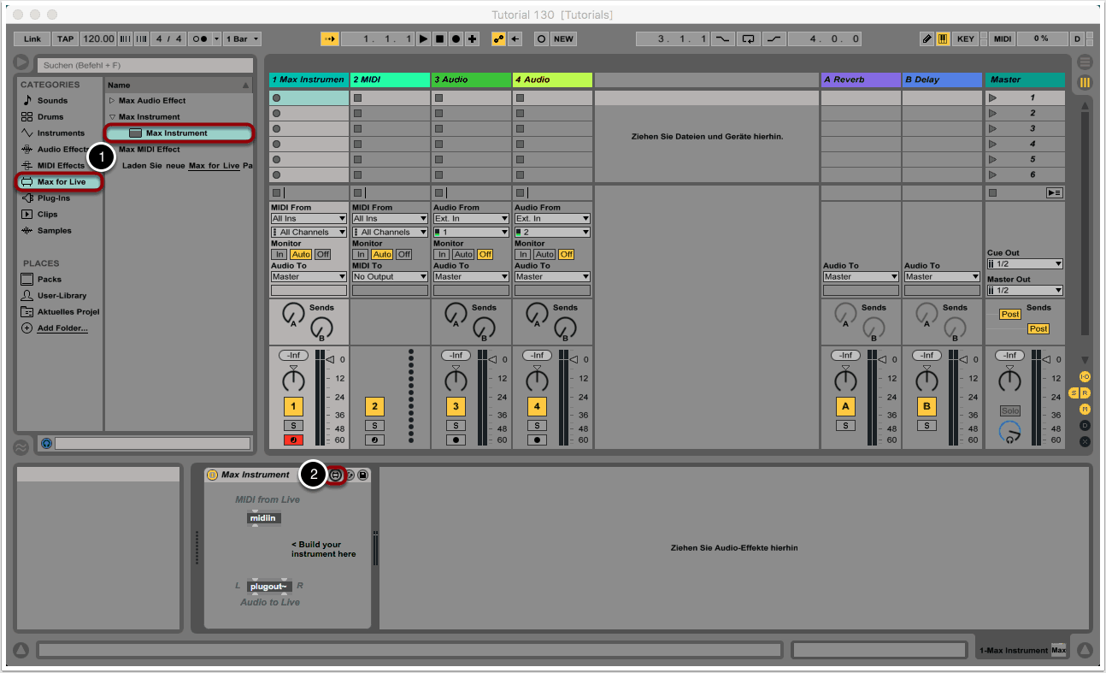Turn off the Max Instrument device activator
Screen dimensions: 1106x673
[212, 475]
